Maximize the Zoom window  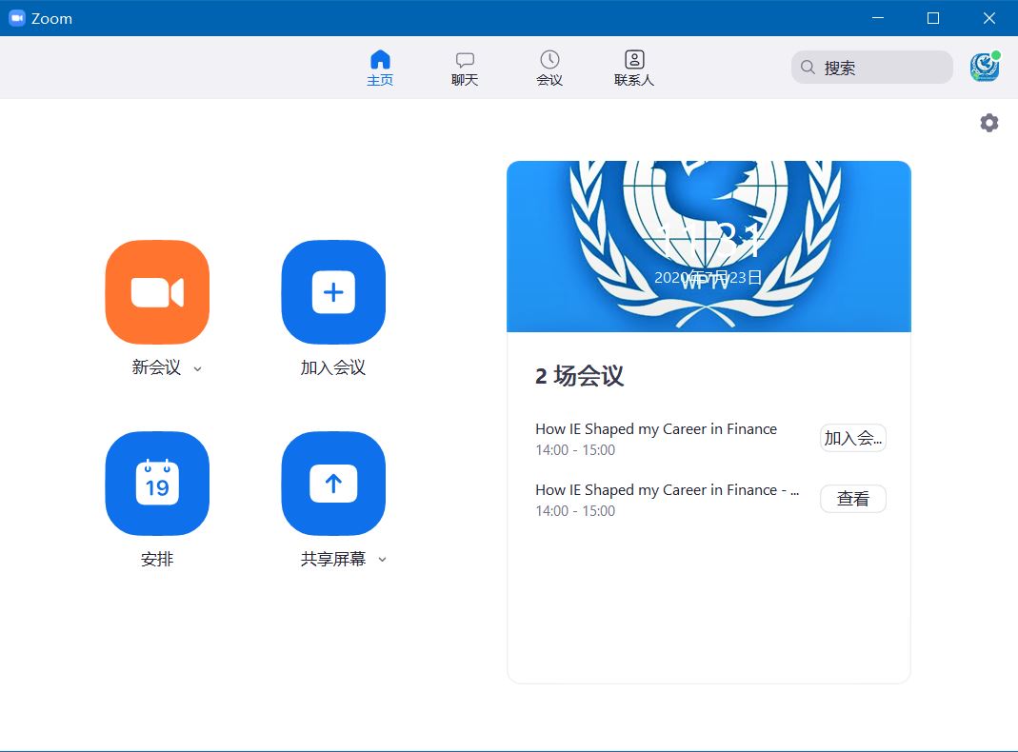click(933, 18)
